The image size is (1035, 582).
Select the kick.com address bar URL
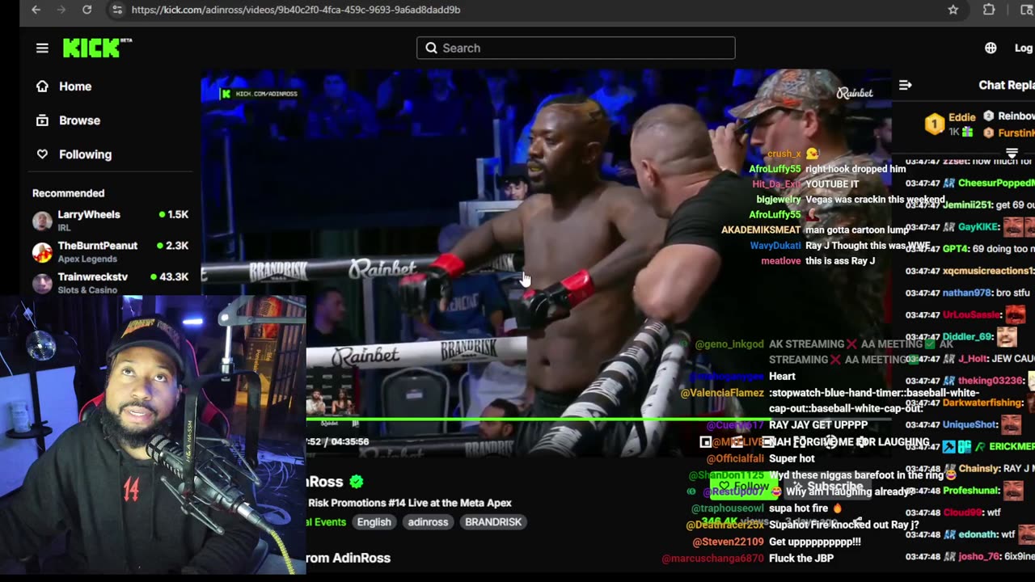click(296, 10)
